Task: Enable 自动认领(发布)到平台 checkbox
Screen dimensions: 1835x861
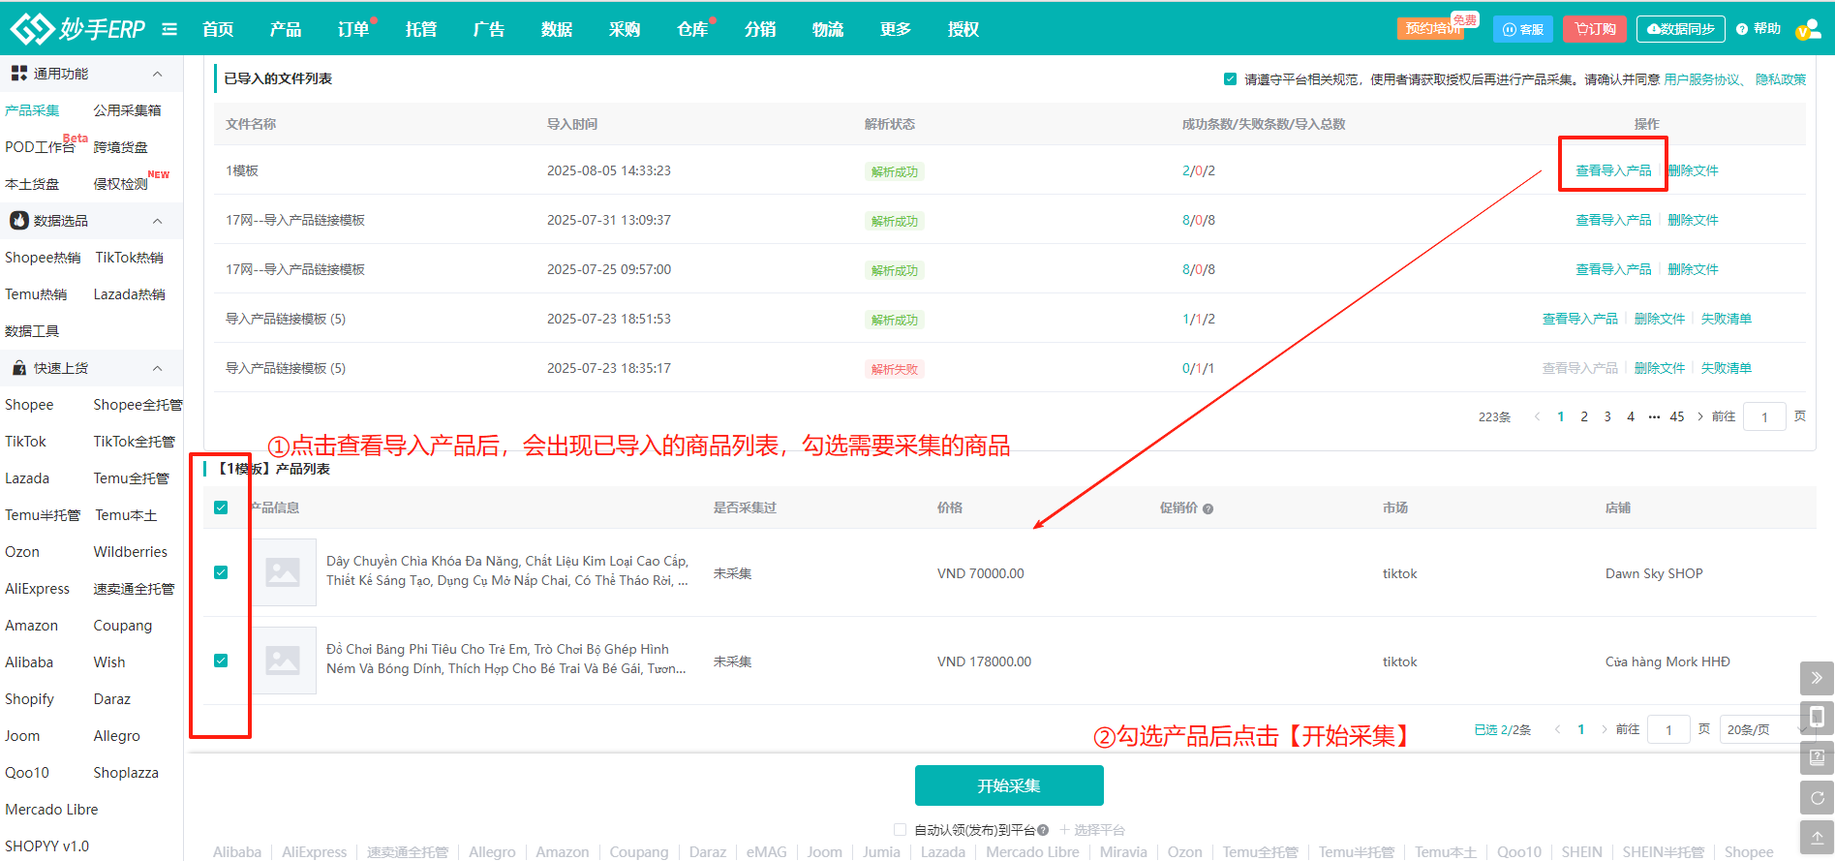Action: (900, 830)
